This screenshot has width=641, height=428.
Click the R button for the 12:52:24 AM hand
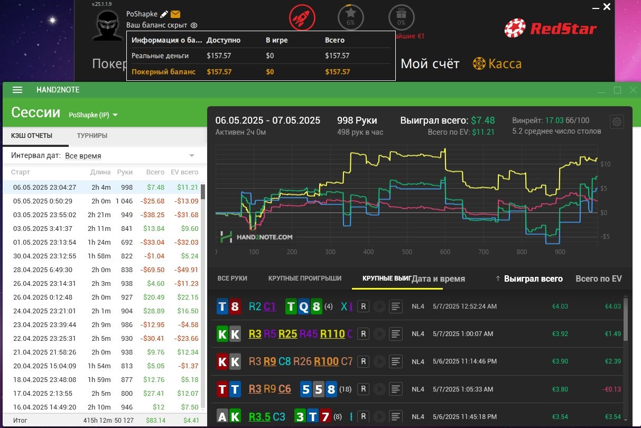tap(363, 306)
